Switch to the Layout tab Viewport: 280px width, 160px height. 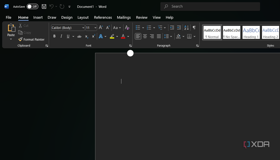coord(83,17)
